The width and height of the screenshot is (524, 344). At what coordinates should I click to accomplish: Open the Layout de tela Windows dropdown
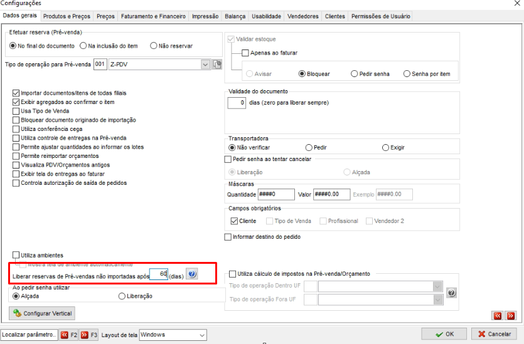coord(202,335)
